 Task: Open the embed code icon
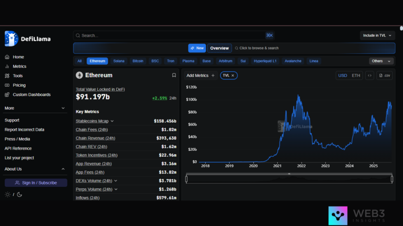point(369,75)
